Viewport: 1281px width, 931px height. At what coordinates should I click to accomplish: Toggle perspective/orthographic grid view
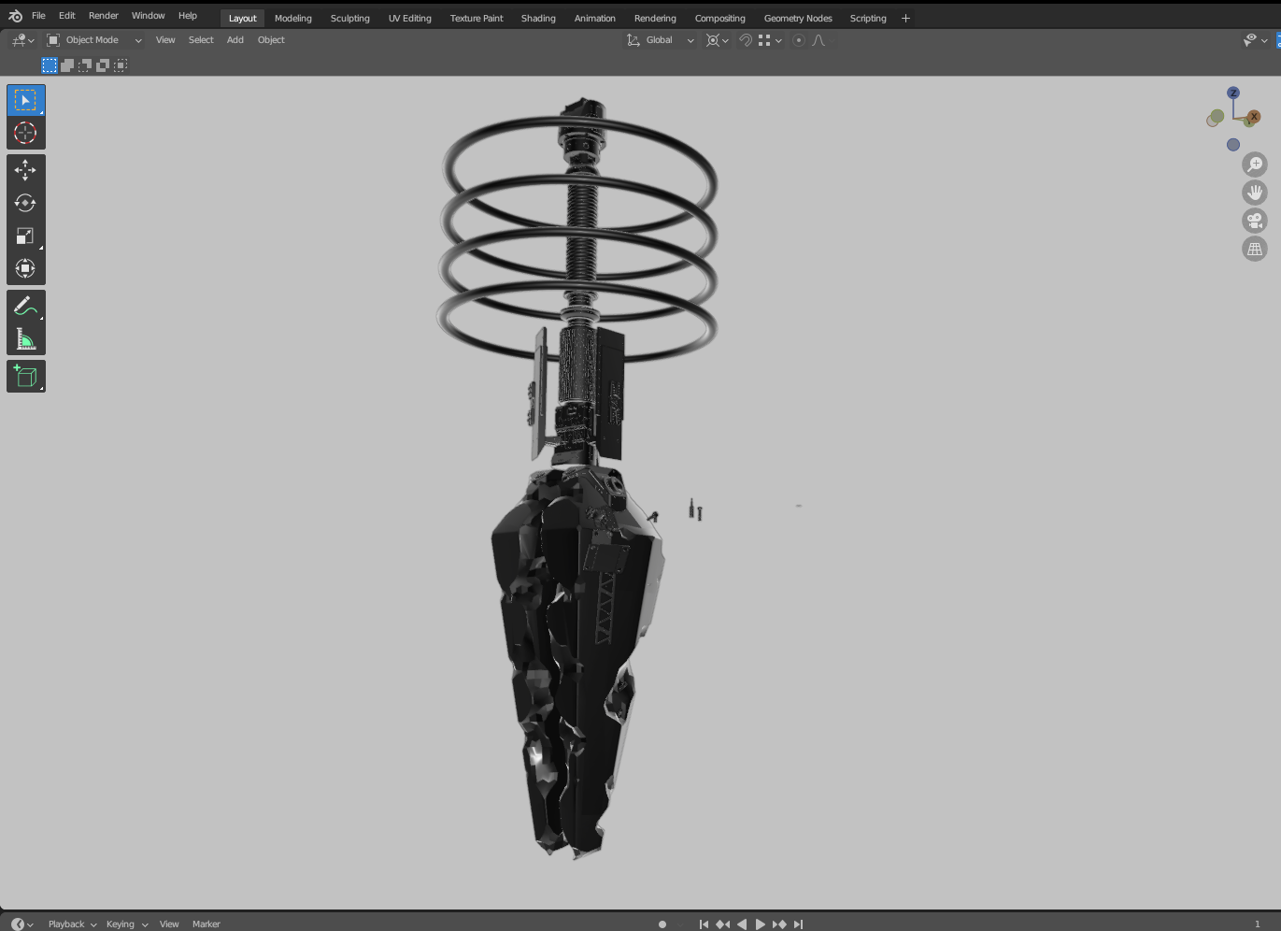click(1255, 249)
